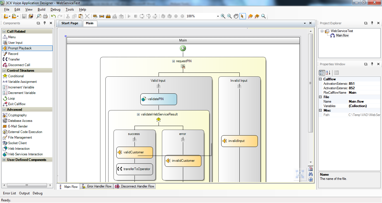The height and width of the screenshot is (203, 382).
Task: Toggle auto-hide pin of Project Explorer
Action: click(372, 23)
